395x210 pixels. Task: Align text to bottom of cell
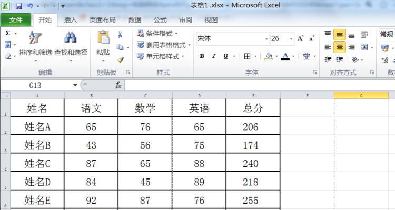pos(351,35)
